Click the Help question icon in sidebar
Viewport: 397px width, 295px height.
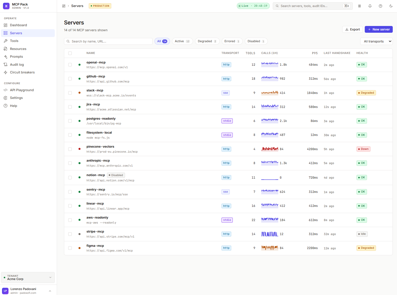tap(5, 106)
